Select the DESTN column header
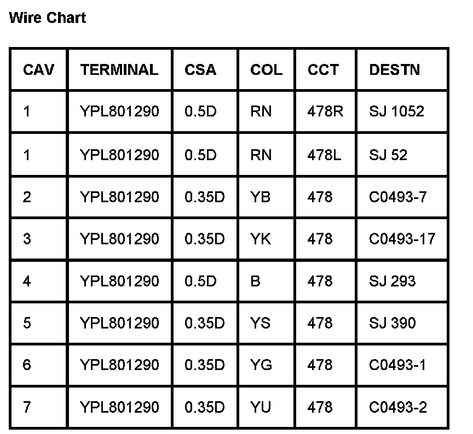Viewport: 473px width, 434px height. (395, 70)
